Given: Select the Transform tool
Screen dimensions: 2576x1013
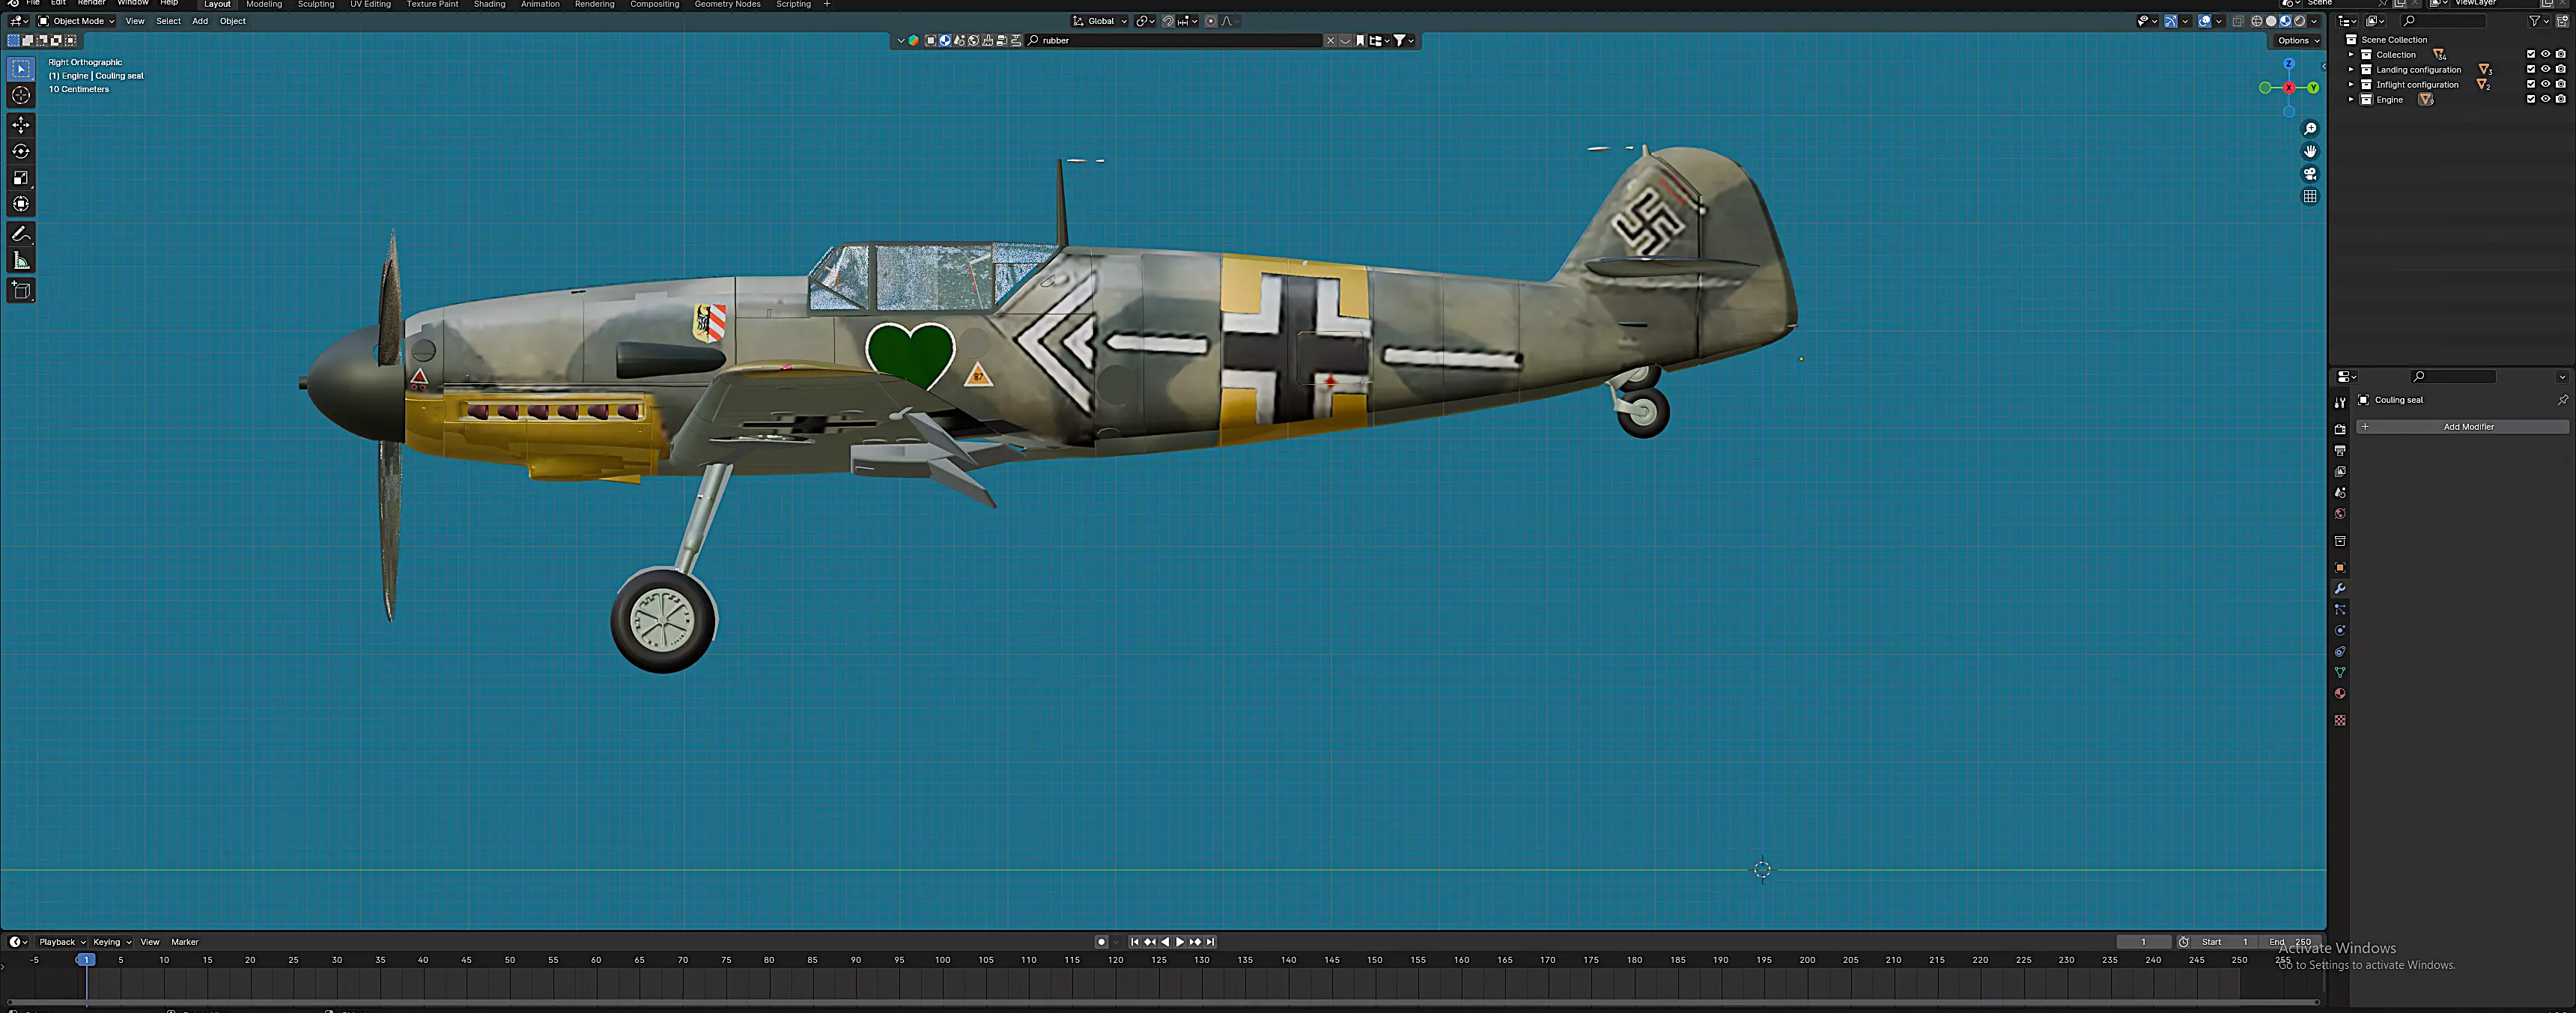Looking at the screenshot, I should point(21,204).
